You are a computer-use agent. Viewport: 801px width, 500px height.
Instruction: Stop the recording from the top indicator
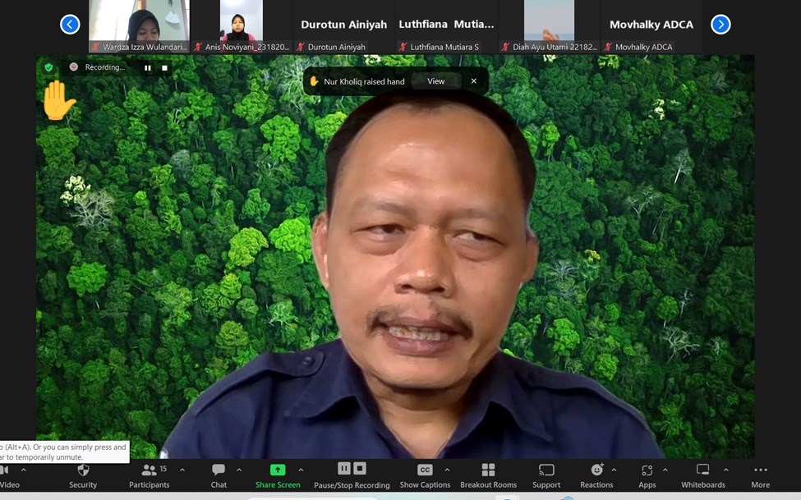point(164,67)
